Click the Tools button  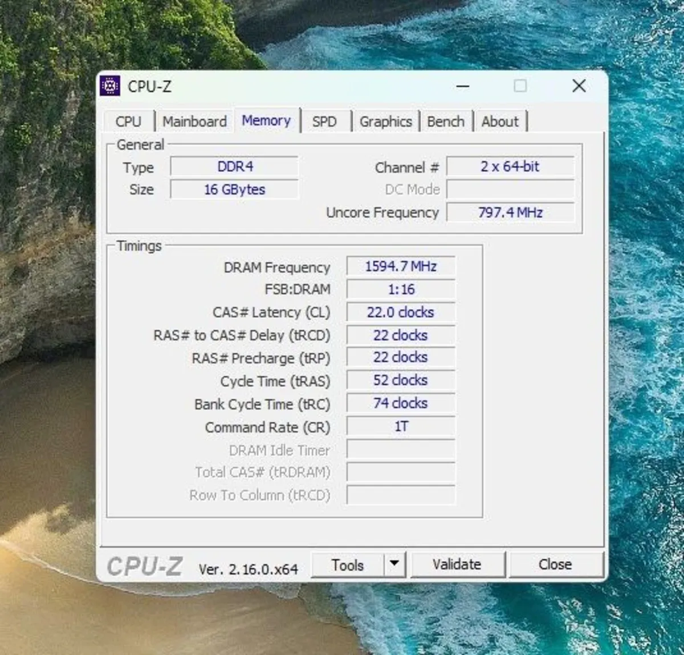pos(347,565)
